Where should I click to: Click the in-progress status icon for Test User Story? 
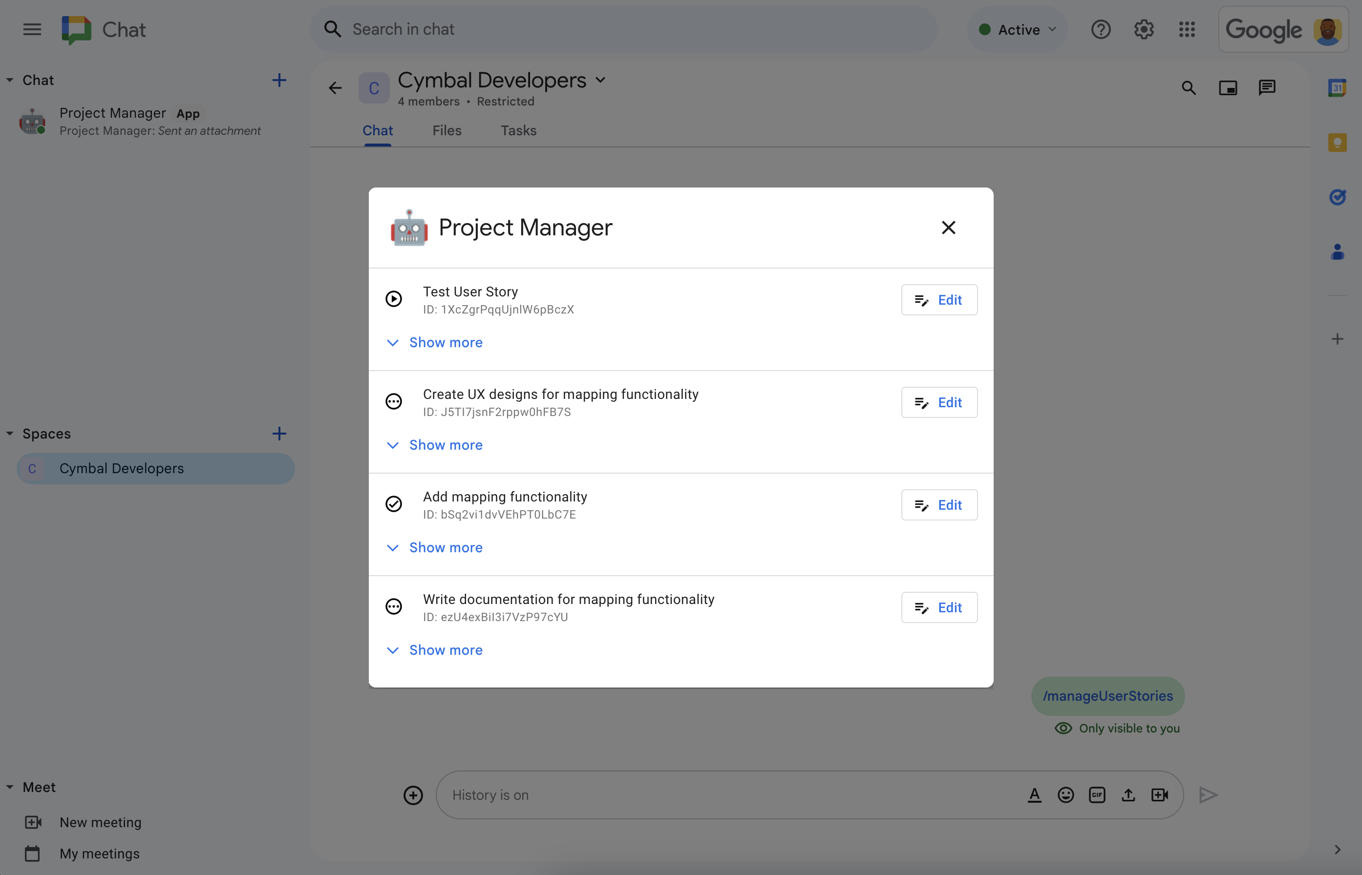point(394,300)
